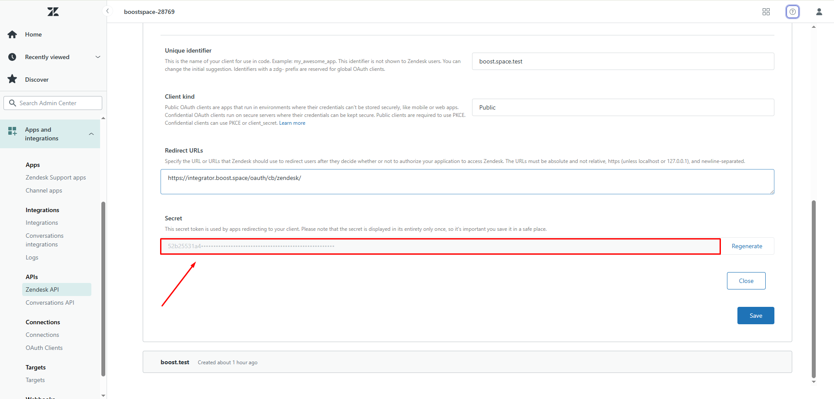Open Integrations under Integrations heading

pos(42,223)
